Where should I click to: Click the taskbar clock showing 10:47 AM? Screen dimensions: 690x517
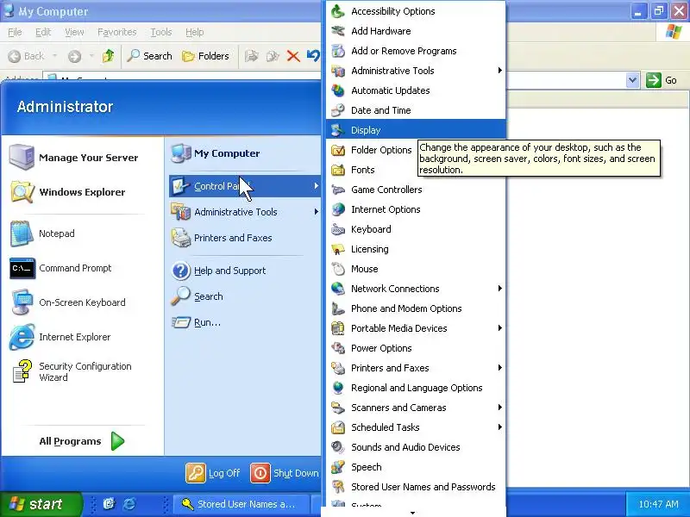[x=658, y=504]
